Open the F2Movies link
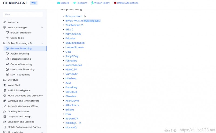This screenshot has width=216, height=133. pyautogui.click(x=71, y=61)
